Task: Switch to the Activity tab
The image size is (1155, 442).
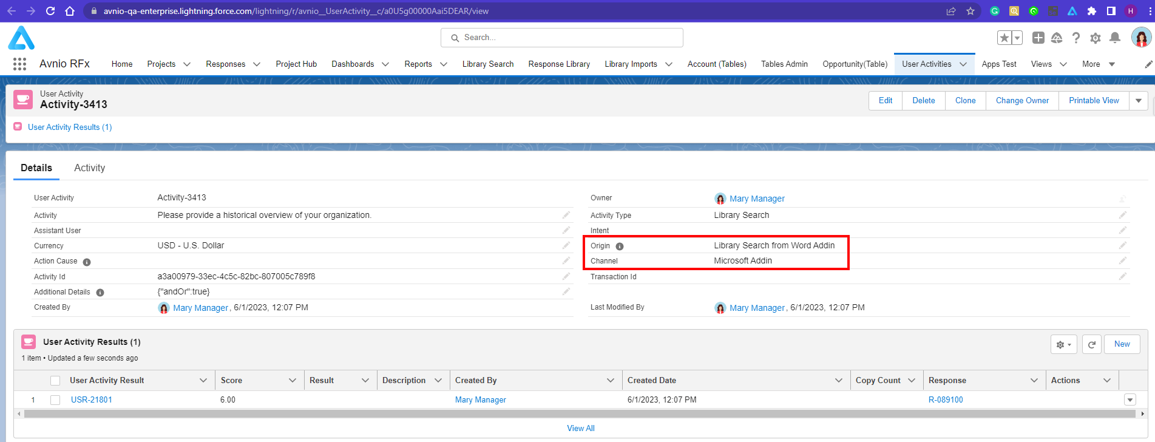Action: click(89, 168)
